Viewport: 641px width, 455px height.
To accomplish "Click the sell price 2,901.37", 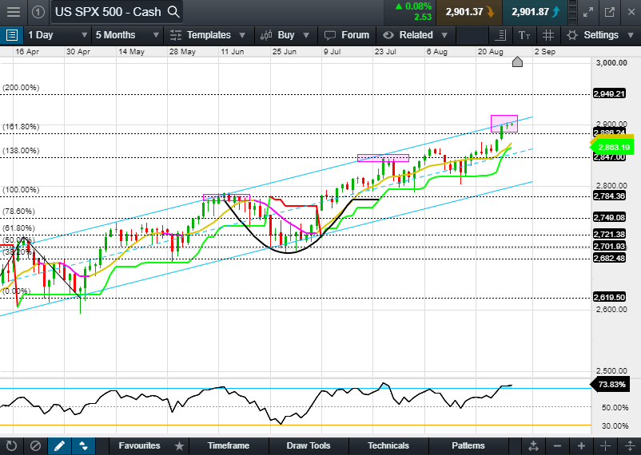I will pyautogui.click(x=469, y=12).
